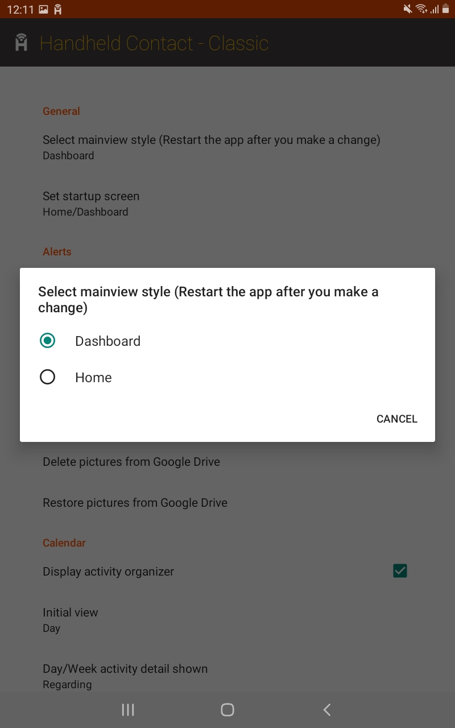This screenshot has width=455, height=728.
Task: Tap the Wi-Fi status icon
Action: 421,9
